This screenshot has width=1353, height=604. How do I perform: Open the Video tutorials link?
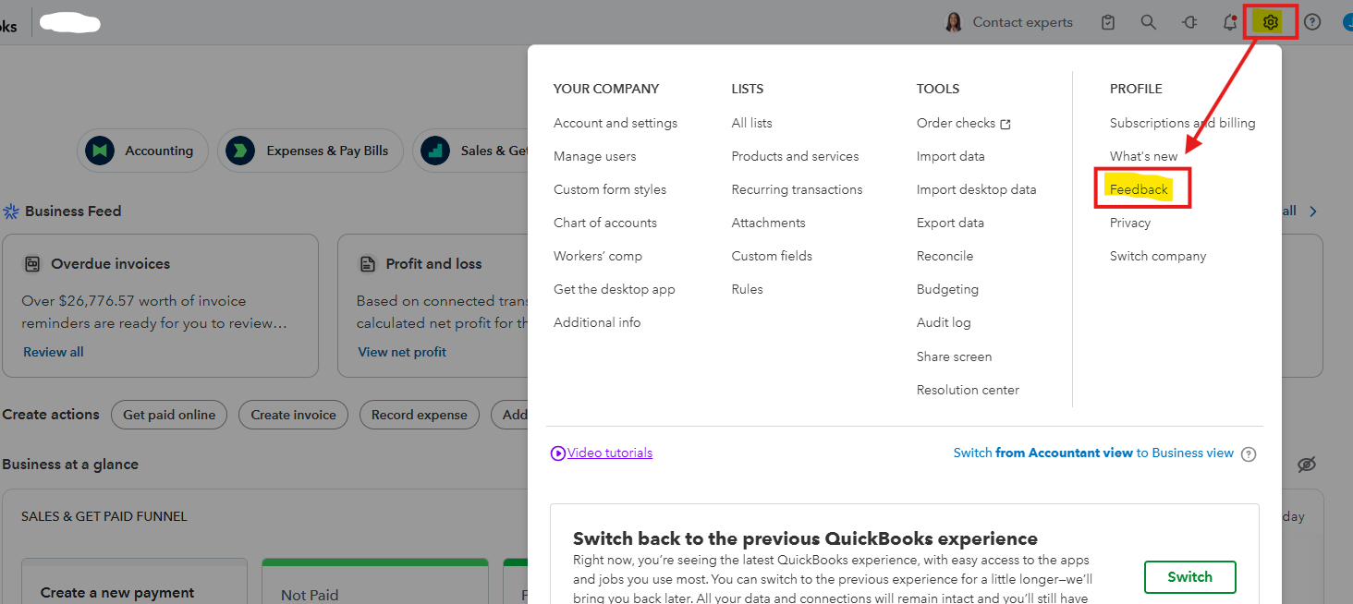(609, 453)
